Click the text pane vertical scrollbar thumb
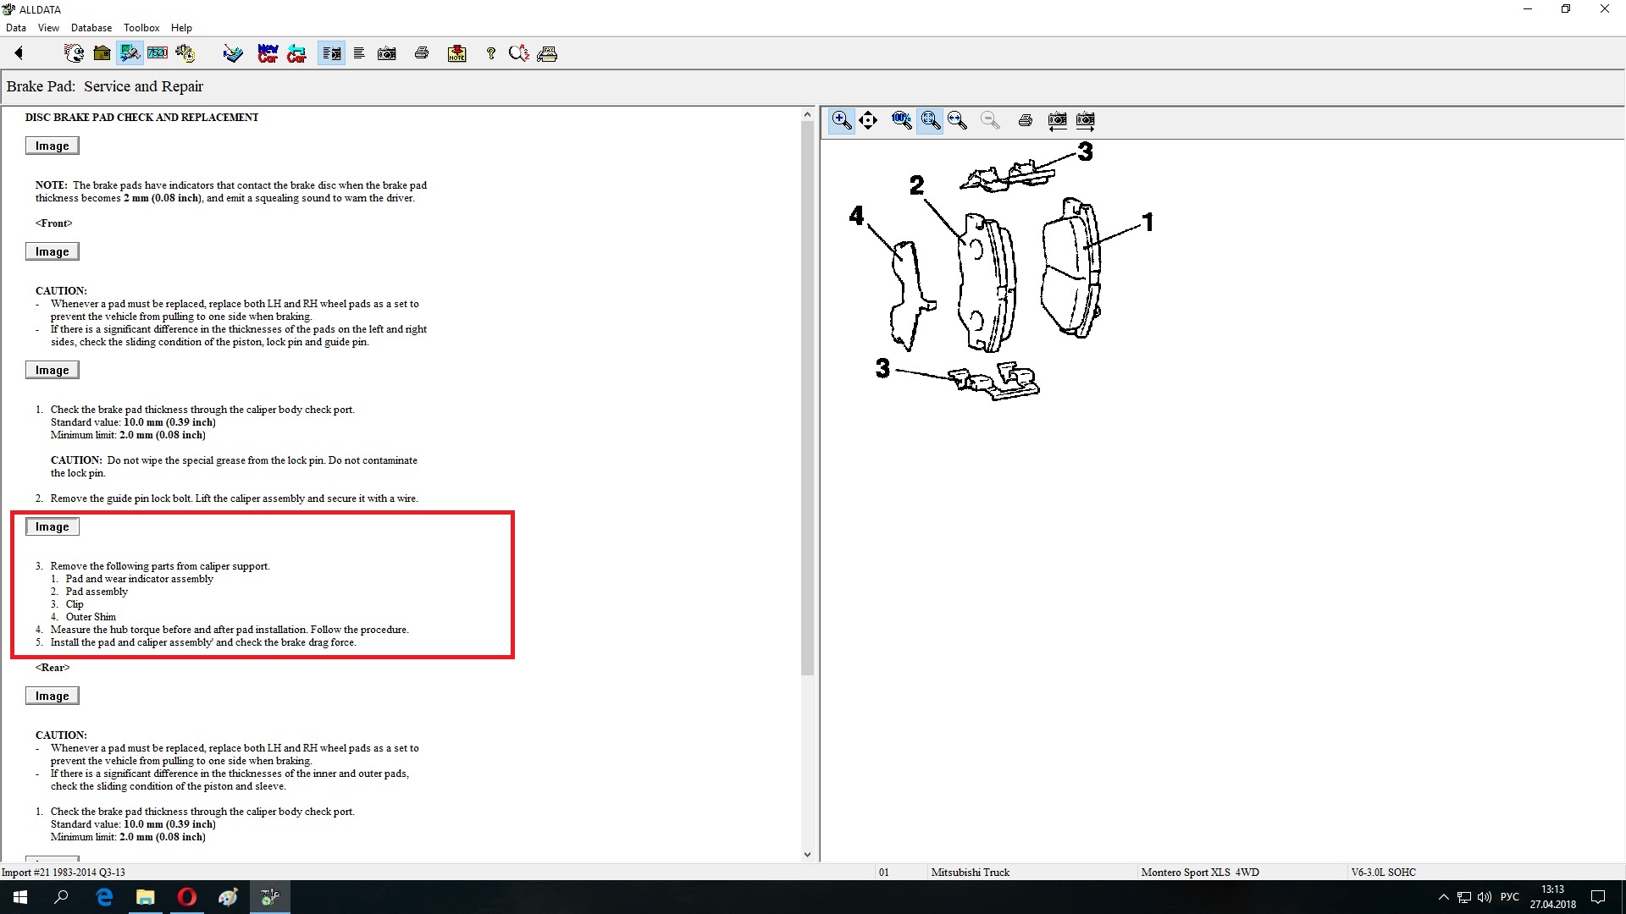Viewport: 1626px width, 914px height. pyautogui.click(x=807, y=398)
